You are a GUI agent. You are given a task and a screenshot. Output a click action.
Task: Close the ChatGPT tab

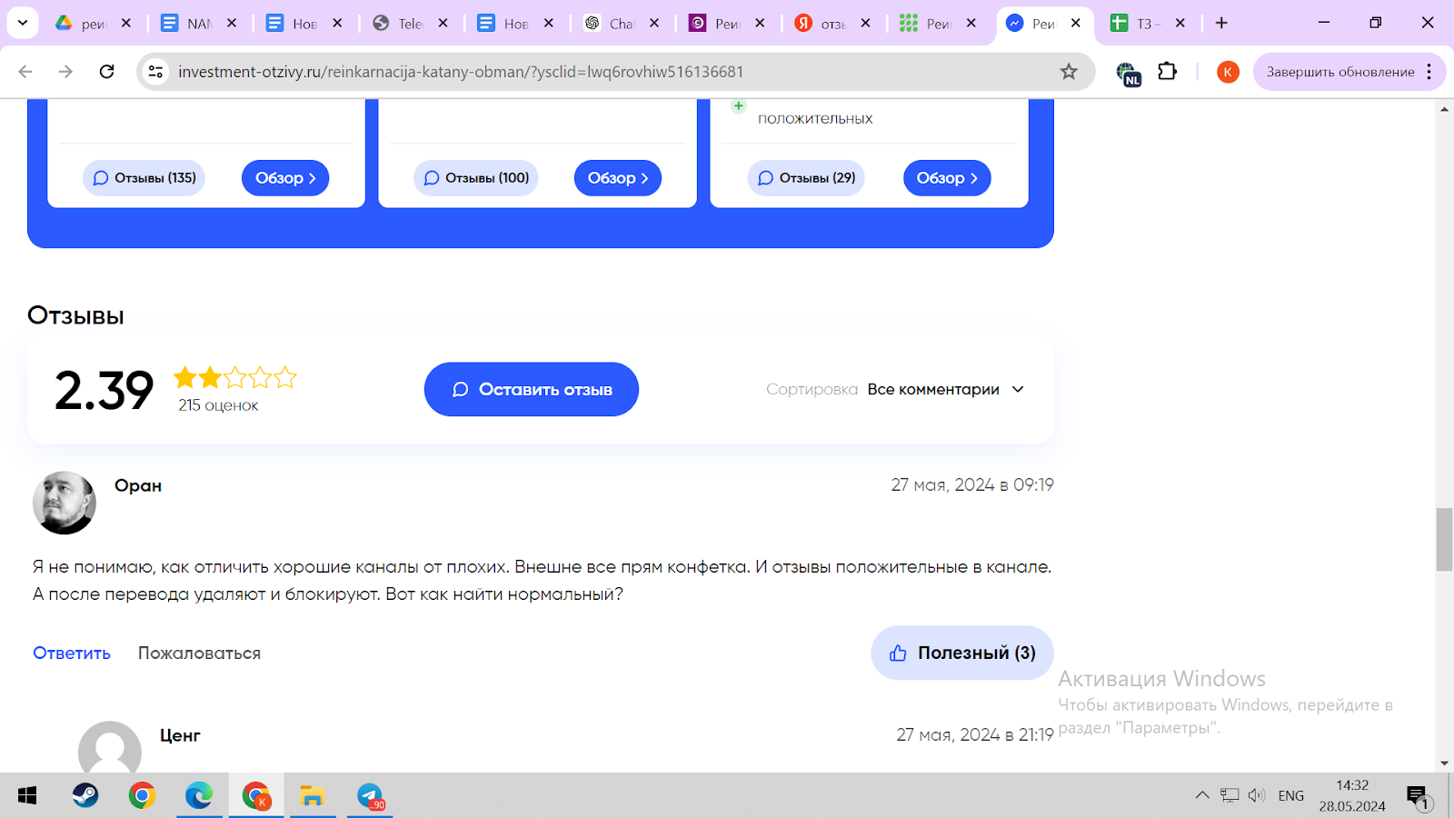(654, 24)
